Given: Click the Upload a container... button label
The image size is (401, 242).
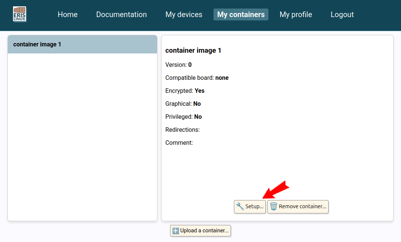Looking at the screenshot, I should 204,231.
